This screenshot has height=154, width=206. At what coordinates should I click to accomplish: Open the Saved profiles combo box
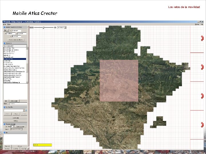click(15, 110)
